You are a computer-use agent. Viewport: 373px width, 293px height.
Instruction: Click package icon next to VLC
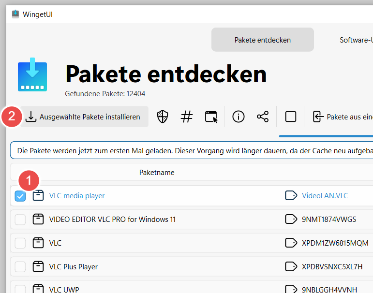click(x=38, y=243)
